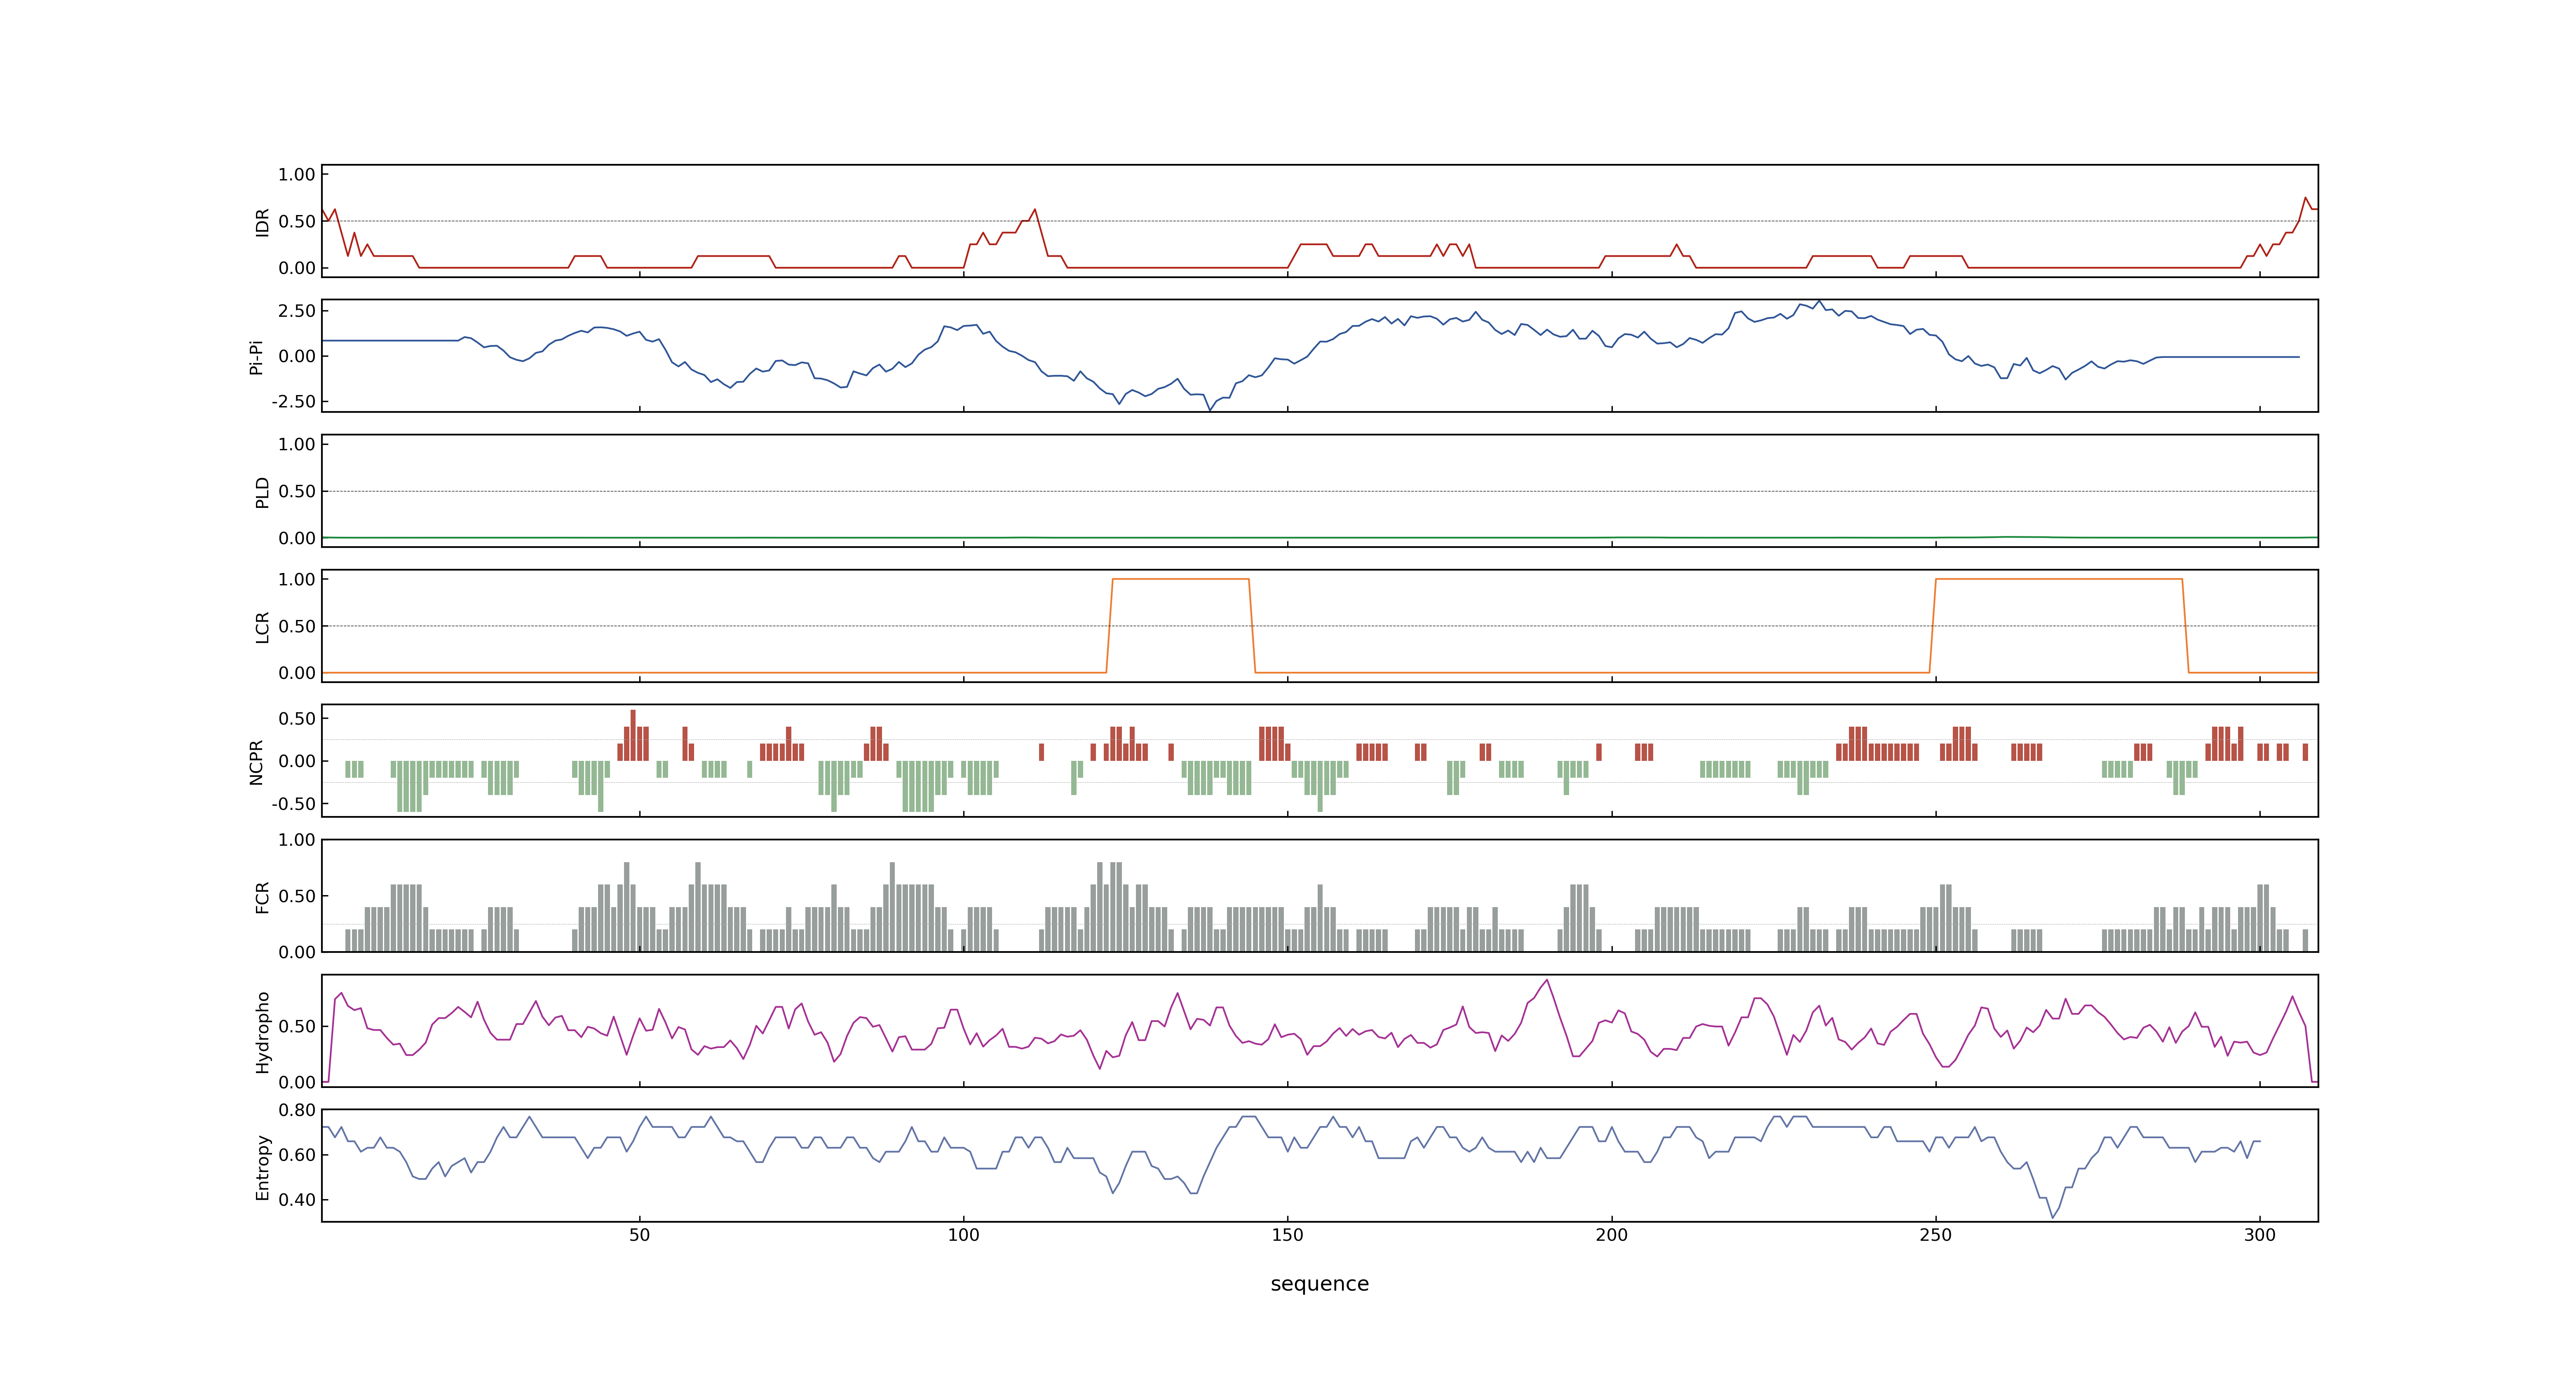Select the Entropy y-axis label
Image resolution: width=2576 pixels, height=1373 pixels.
[x=263, y=1167]
